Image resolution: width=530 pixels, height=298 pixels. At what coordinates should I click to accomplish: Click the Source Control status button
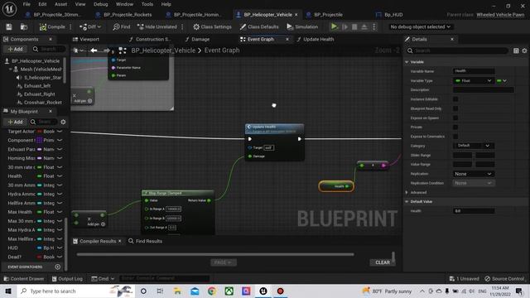(504, 279)
